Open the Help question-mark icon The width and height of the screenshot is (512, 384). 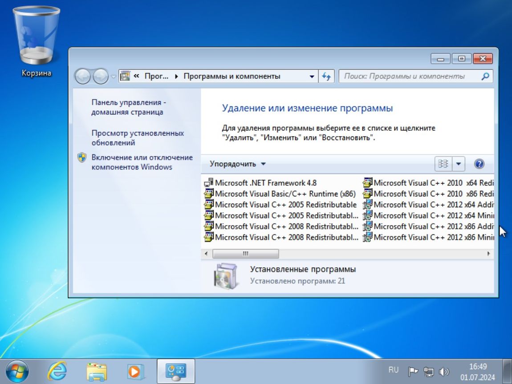point(479,163)
